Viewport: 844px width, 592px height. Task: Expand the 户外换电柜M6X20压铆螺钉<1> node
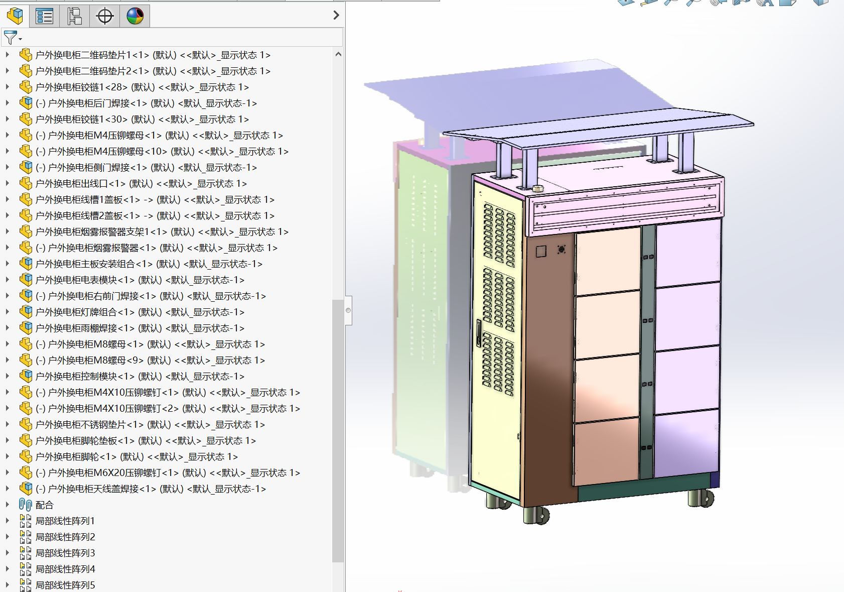coord(8,472)
